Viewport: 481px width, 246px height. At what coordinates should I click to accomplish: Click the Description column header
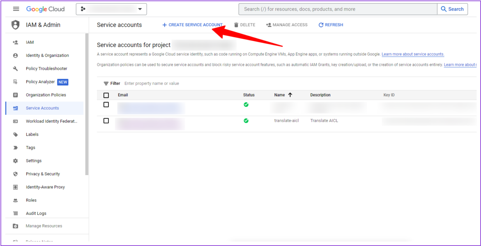click(320, 95)
